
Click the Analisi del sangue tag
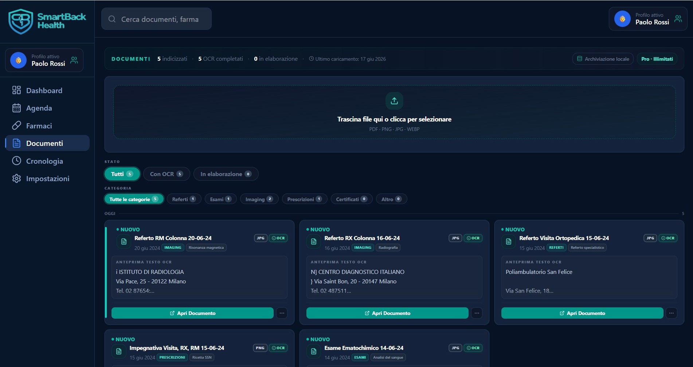pos(388,357)
